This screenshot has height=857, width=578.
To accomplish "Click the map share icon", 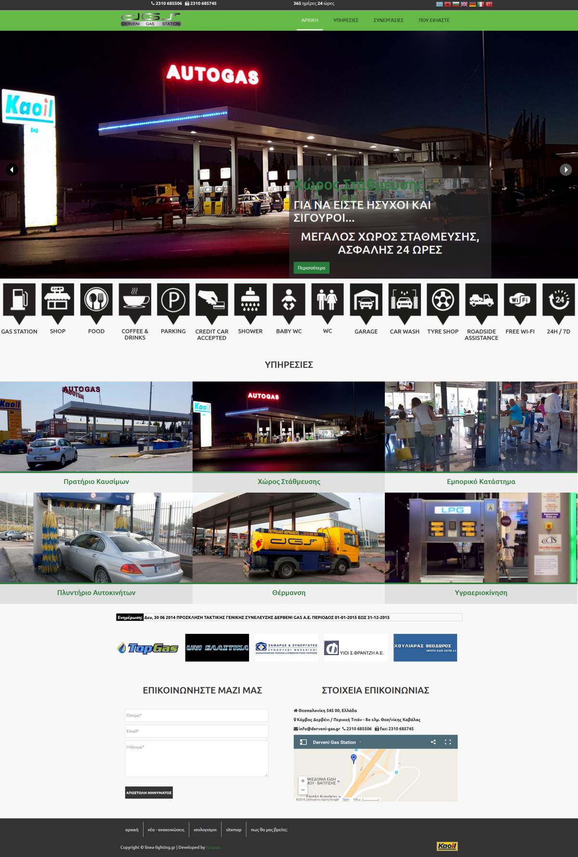I will coord(433,742).
